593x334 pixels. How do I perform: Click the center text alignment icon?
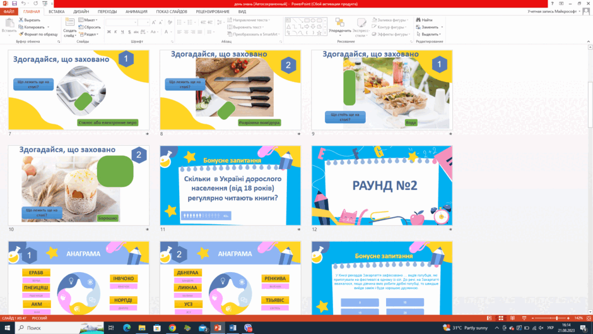coord(186,32)
